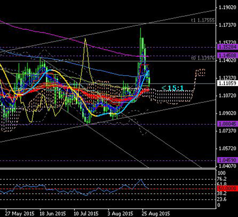Viewport: 238px width, 217px height.
Task: Click the yellow spike peak in July
Action: (x=85, y=39)
